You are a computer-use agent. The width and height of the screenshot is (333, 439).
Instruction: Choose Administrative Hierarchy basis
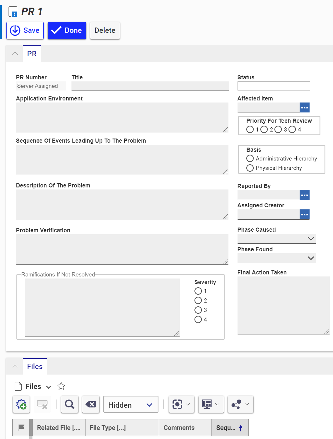pyautogui.click(x=250, y=158)
